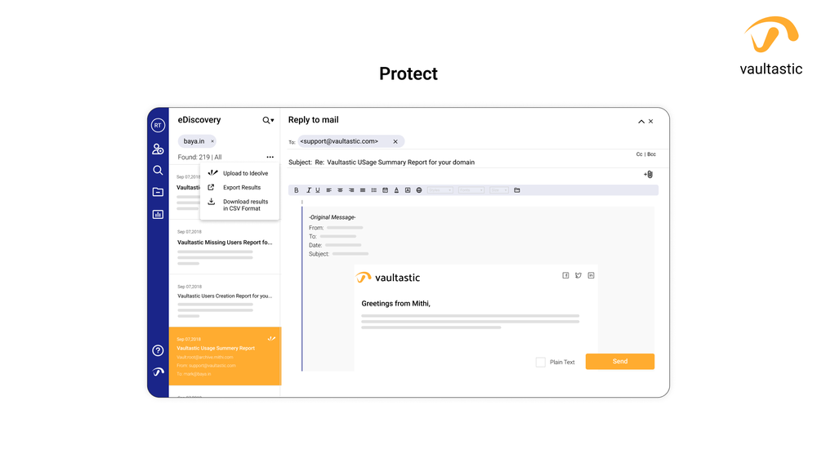Remove the baya.in filter chip

point(212,141)
